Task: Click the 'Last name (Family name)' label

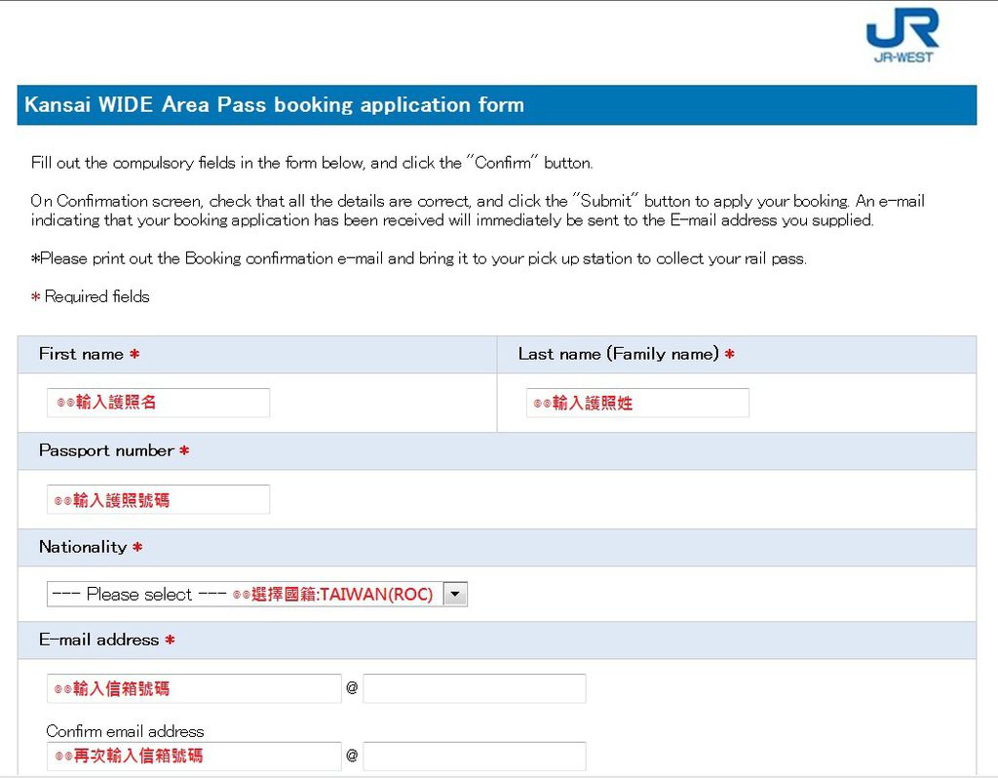Action: click(x=618, y=354)
